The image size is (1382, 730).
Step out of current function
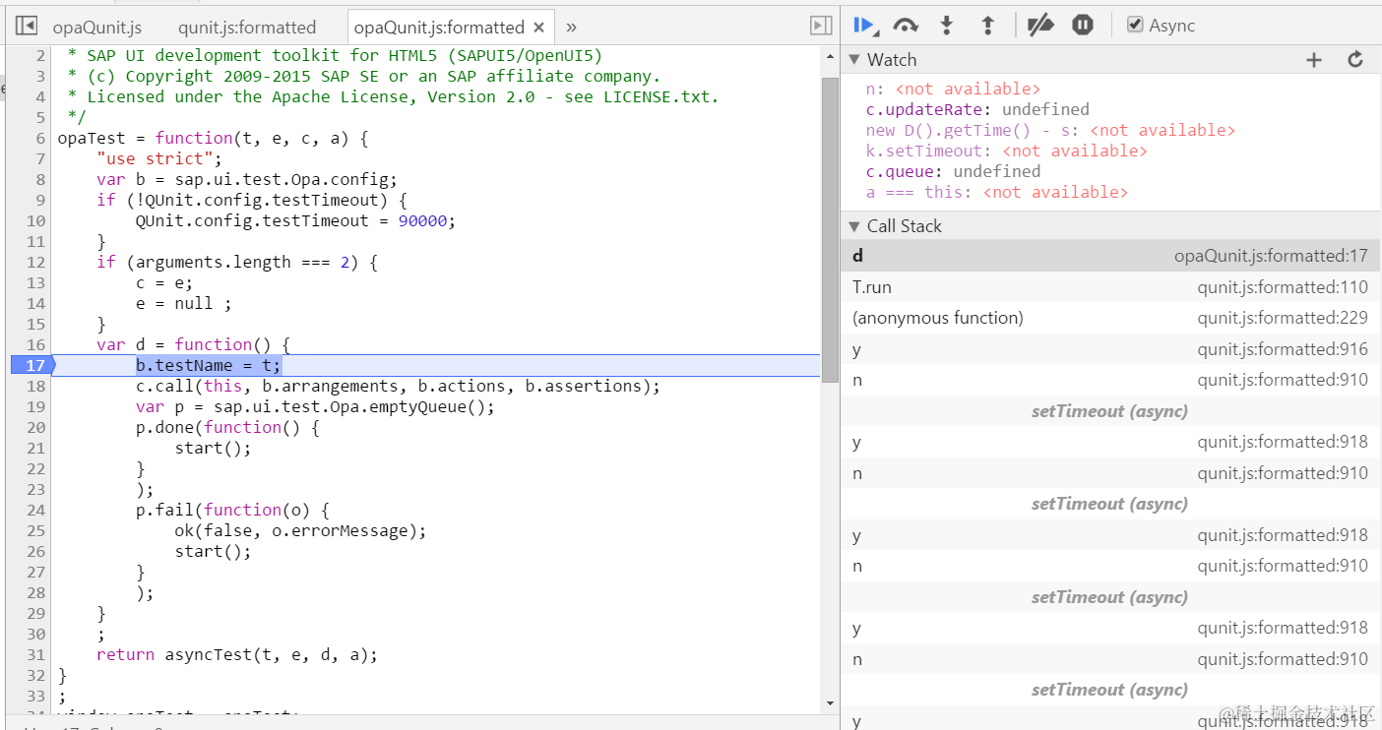pos(988,26)
